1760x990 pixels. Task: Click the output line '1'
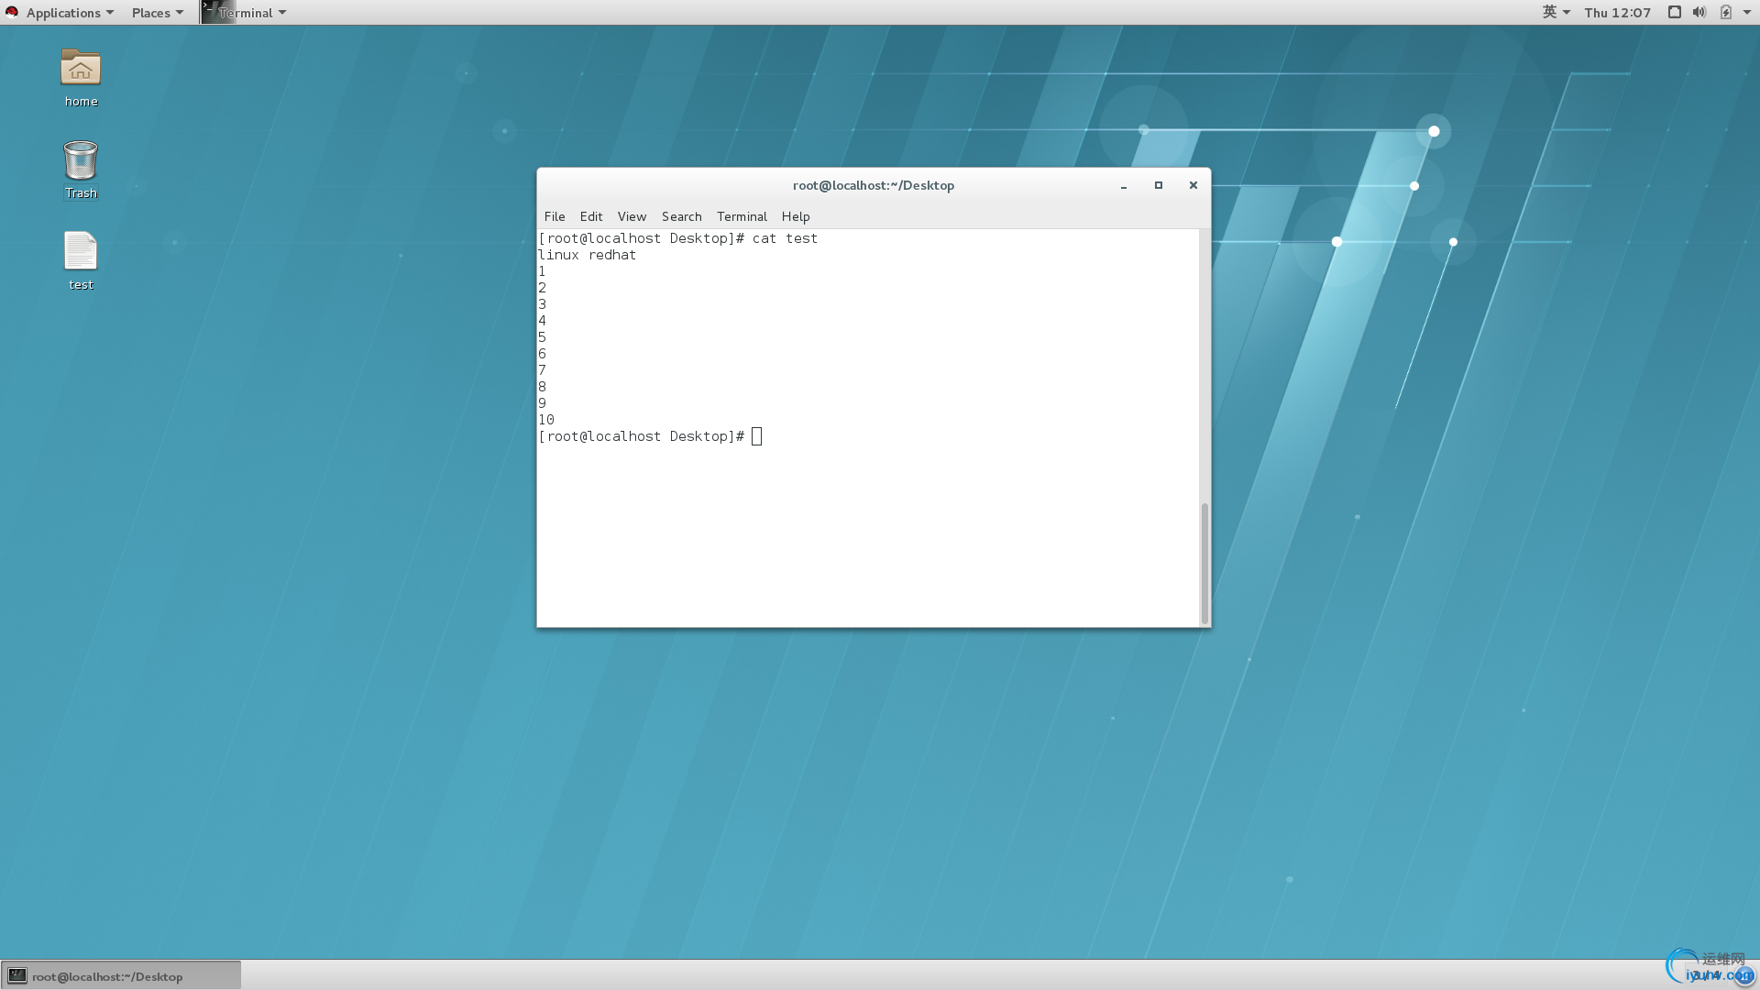click(x=542, y=271)
